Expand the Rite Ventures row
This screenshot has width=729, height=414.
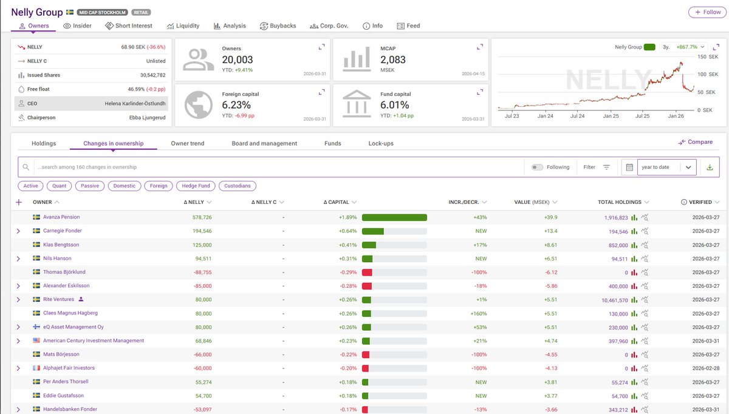[18, 300]
